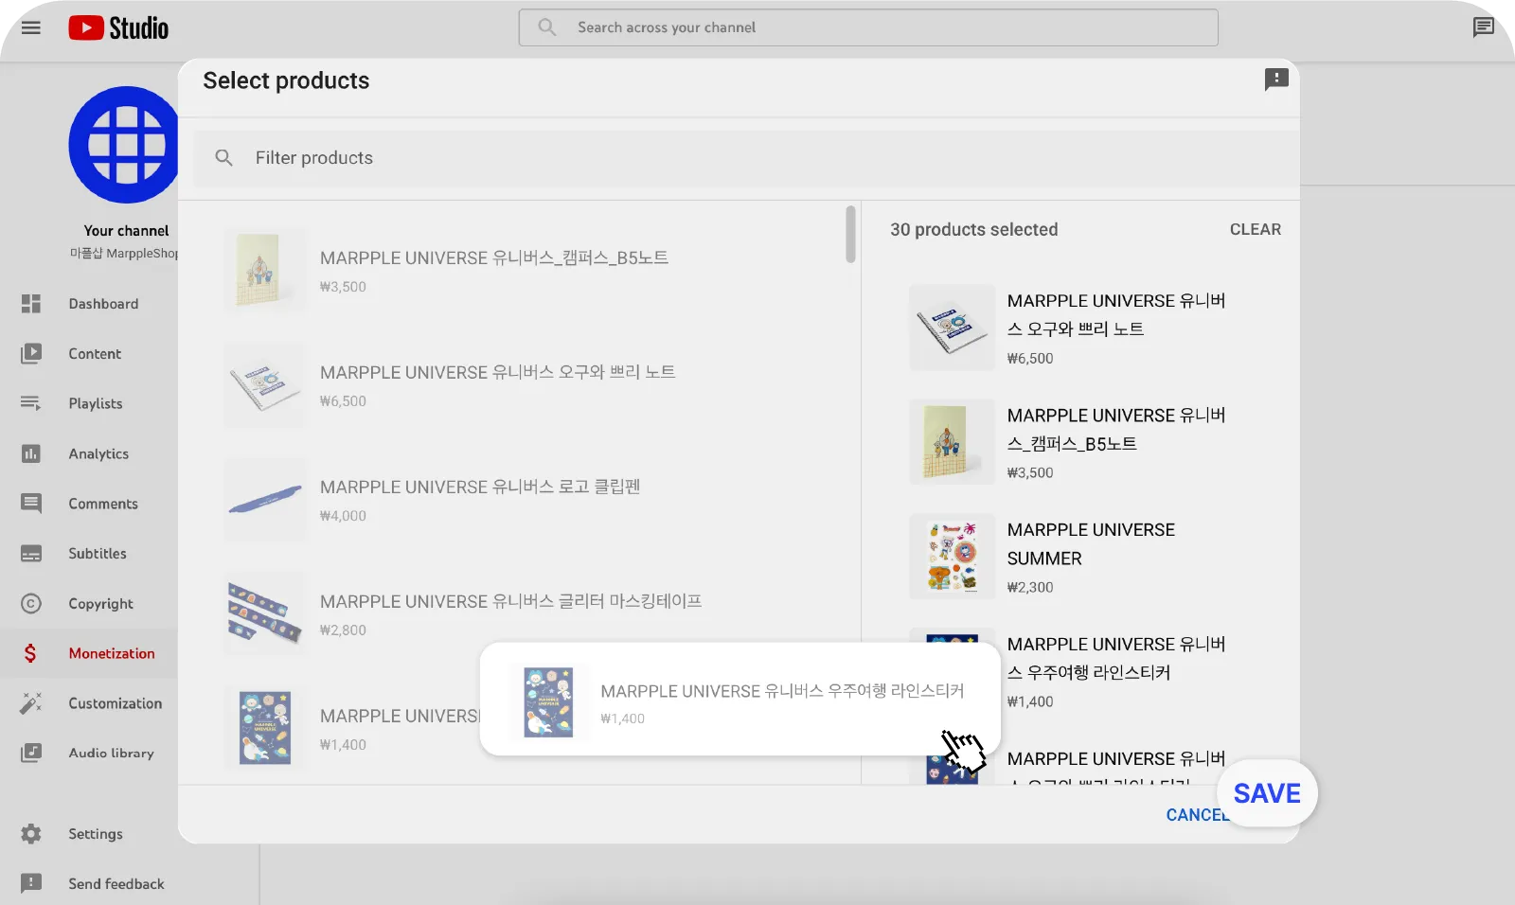This screenshot has width=1515, height=905.
Task: Click the Select products dialog title
Action: click(286, 80)
